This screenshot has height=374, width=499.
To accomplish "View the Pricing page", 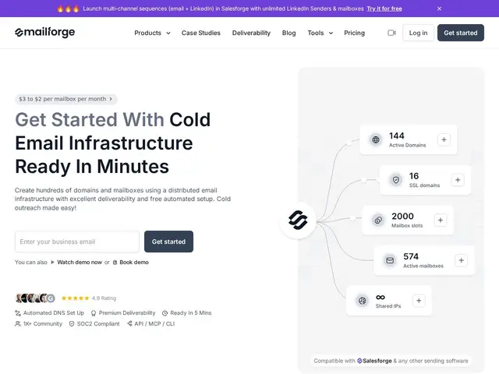I will tap(354, 33).
